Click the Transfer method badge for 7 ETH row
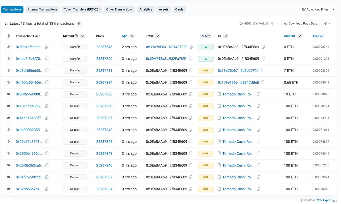Viewport: 341px width, 204px height. pyautogui.click(x=75, y=70)
